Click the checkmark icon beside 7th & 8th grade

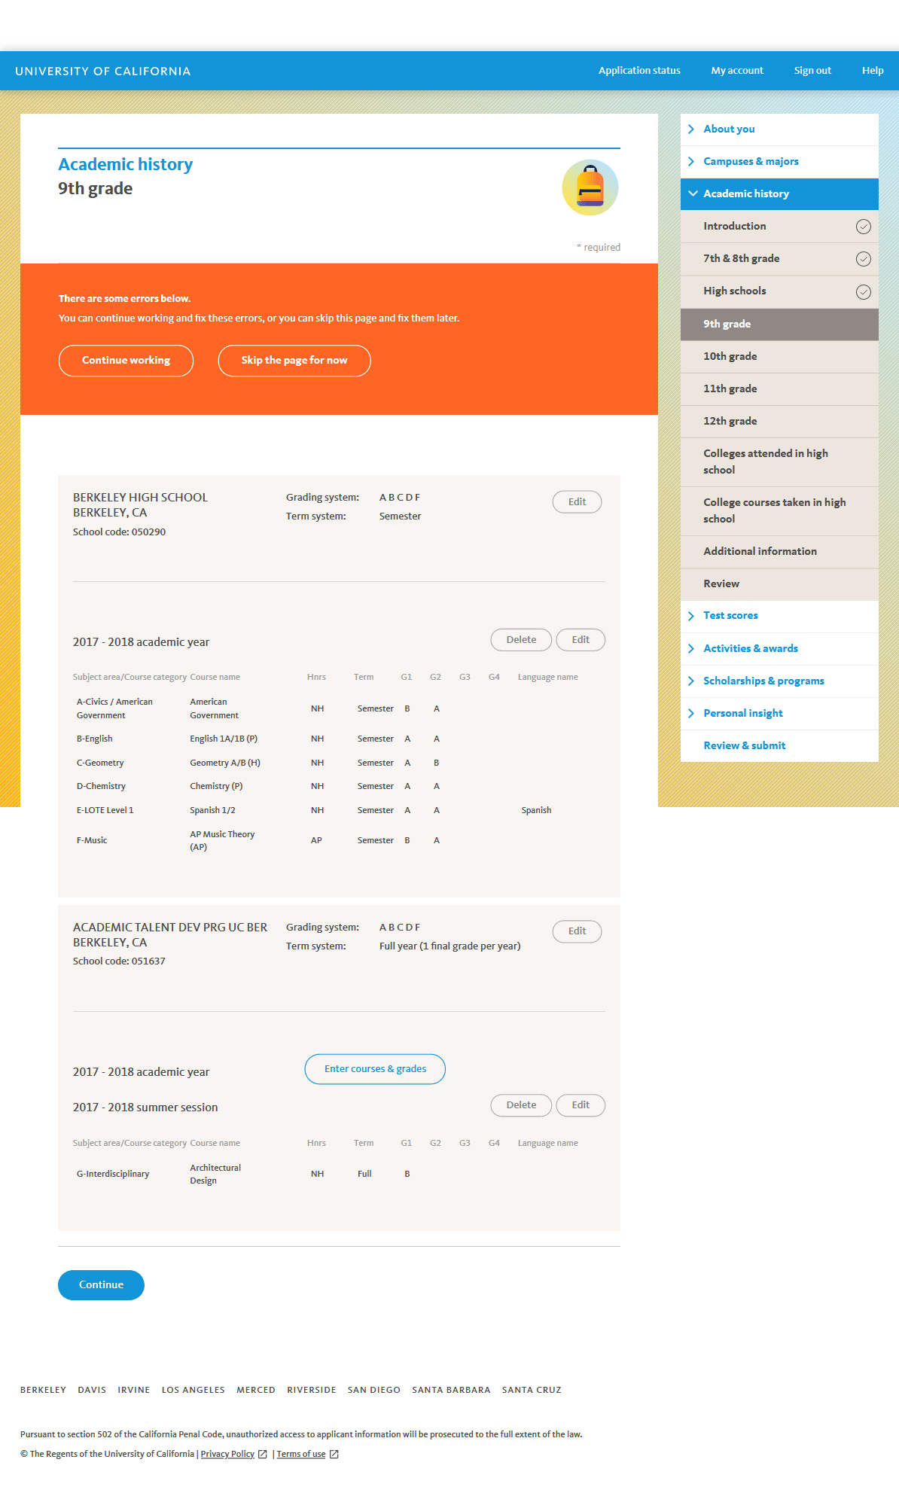(x=864, y=259)
